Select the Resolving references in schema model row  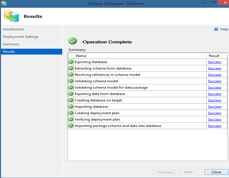(148, 75)
